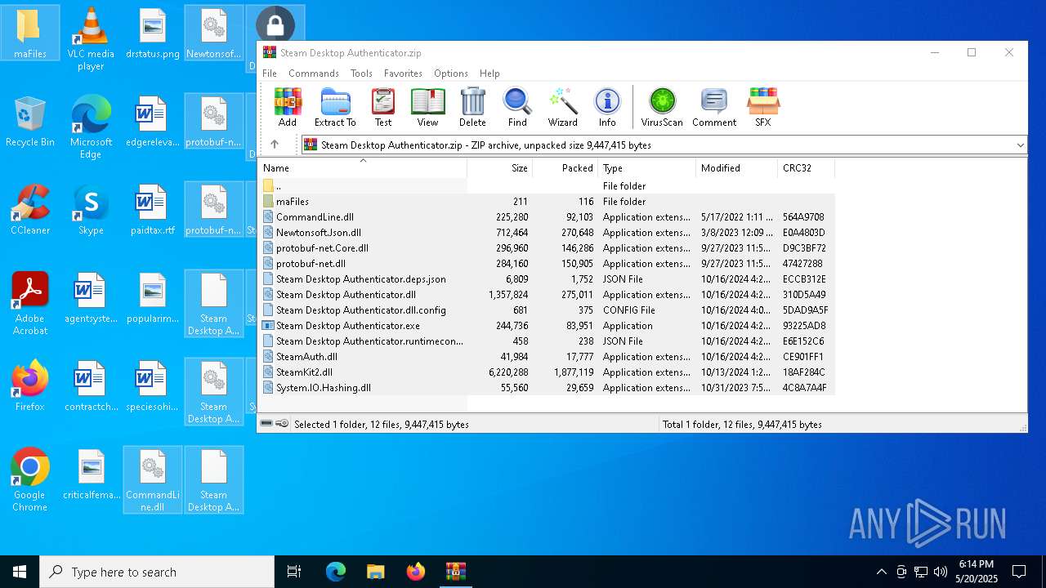Click the SFX toolbar icon

pos(762,107)
